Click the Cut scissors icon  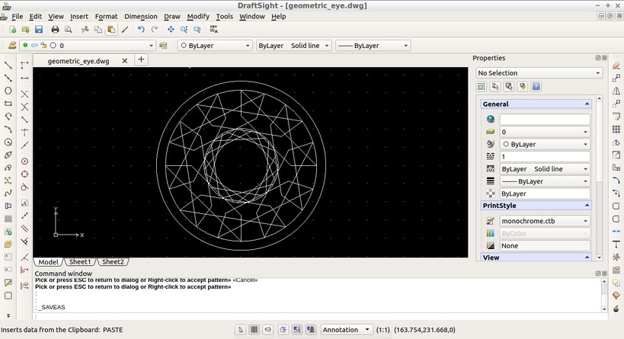[85, 30]
